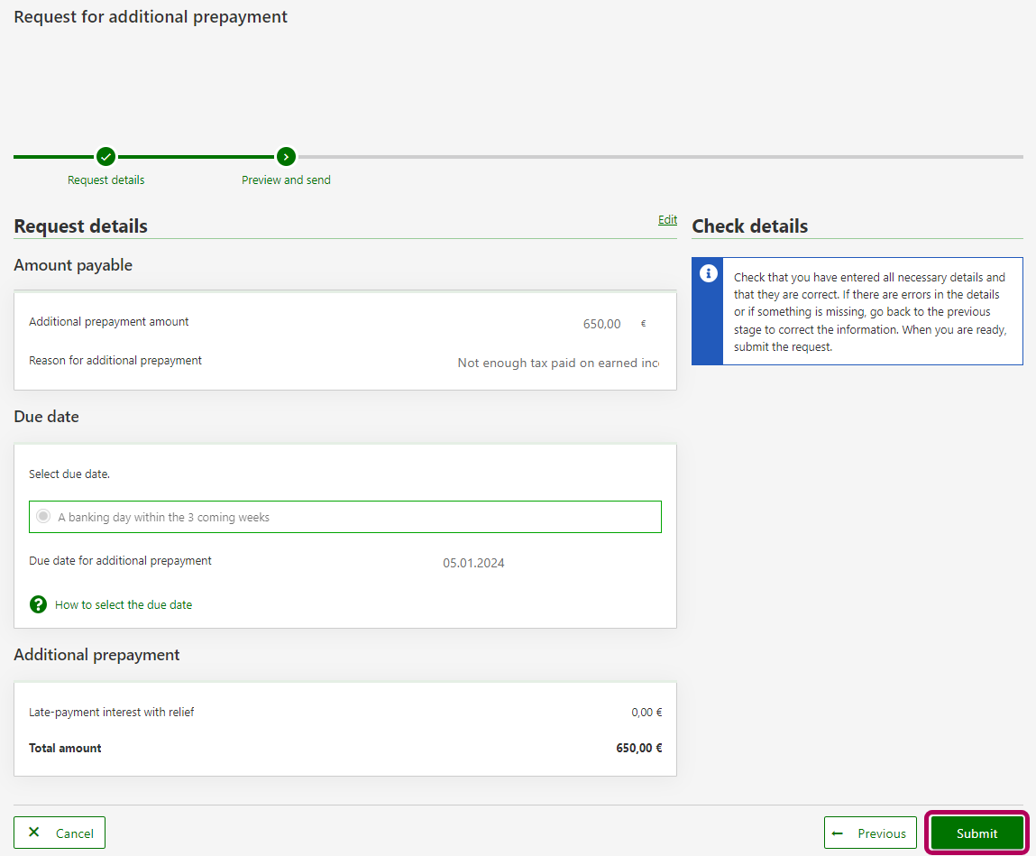Click the Request for additional prepayment heading
This screenshot has width=1036, height=856.
151,17
